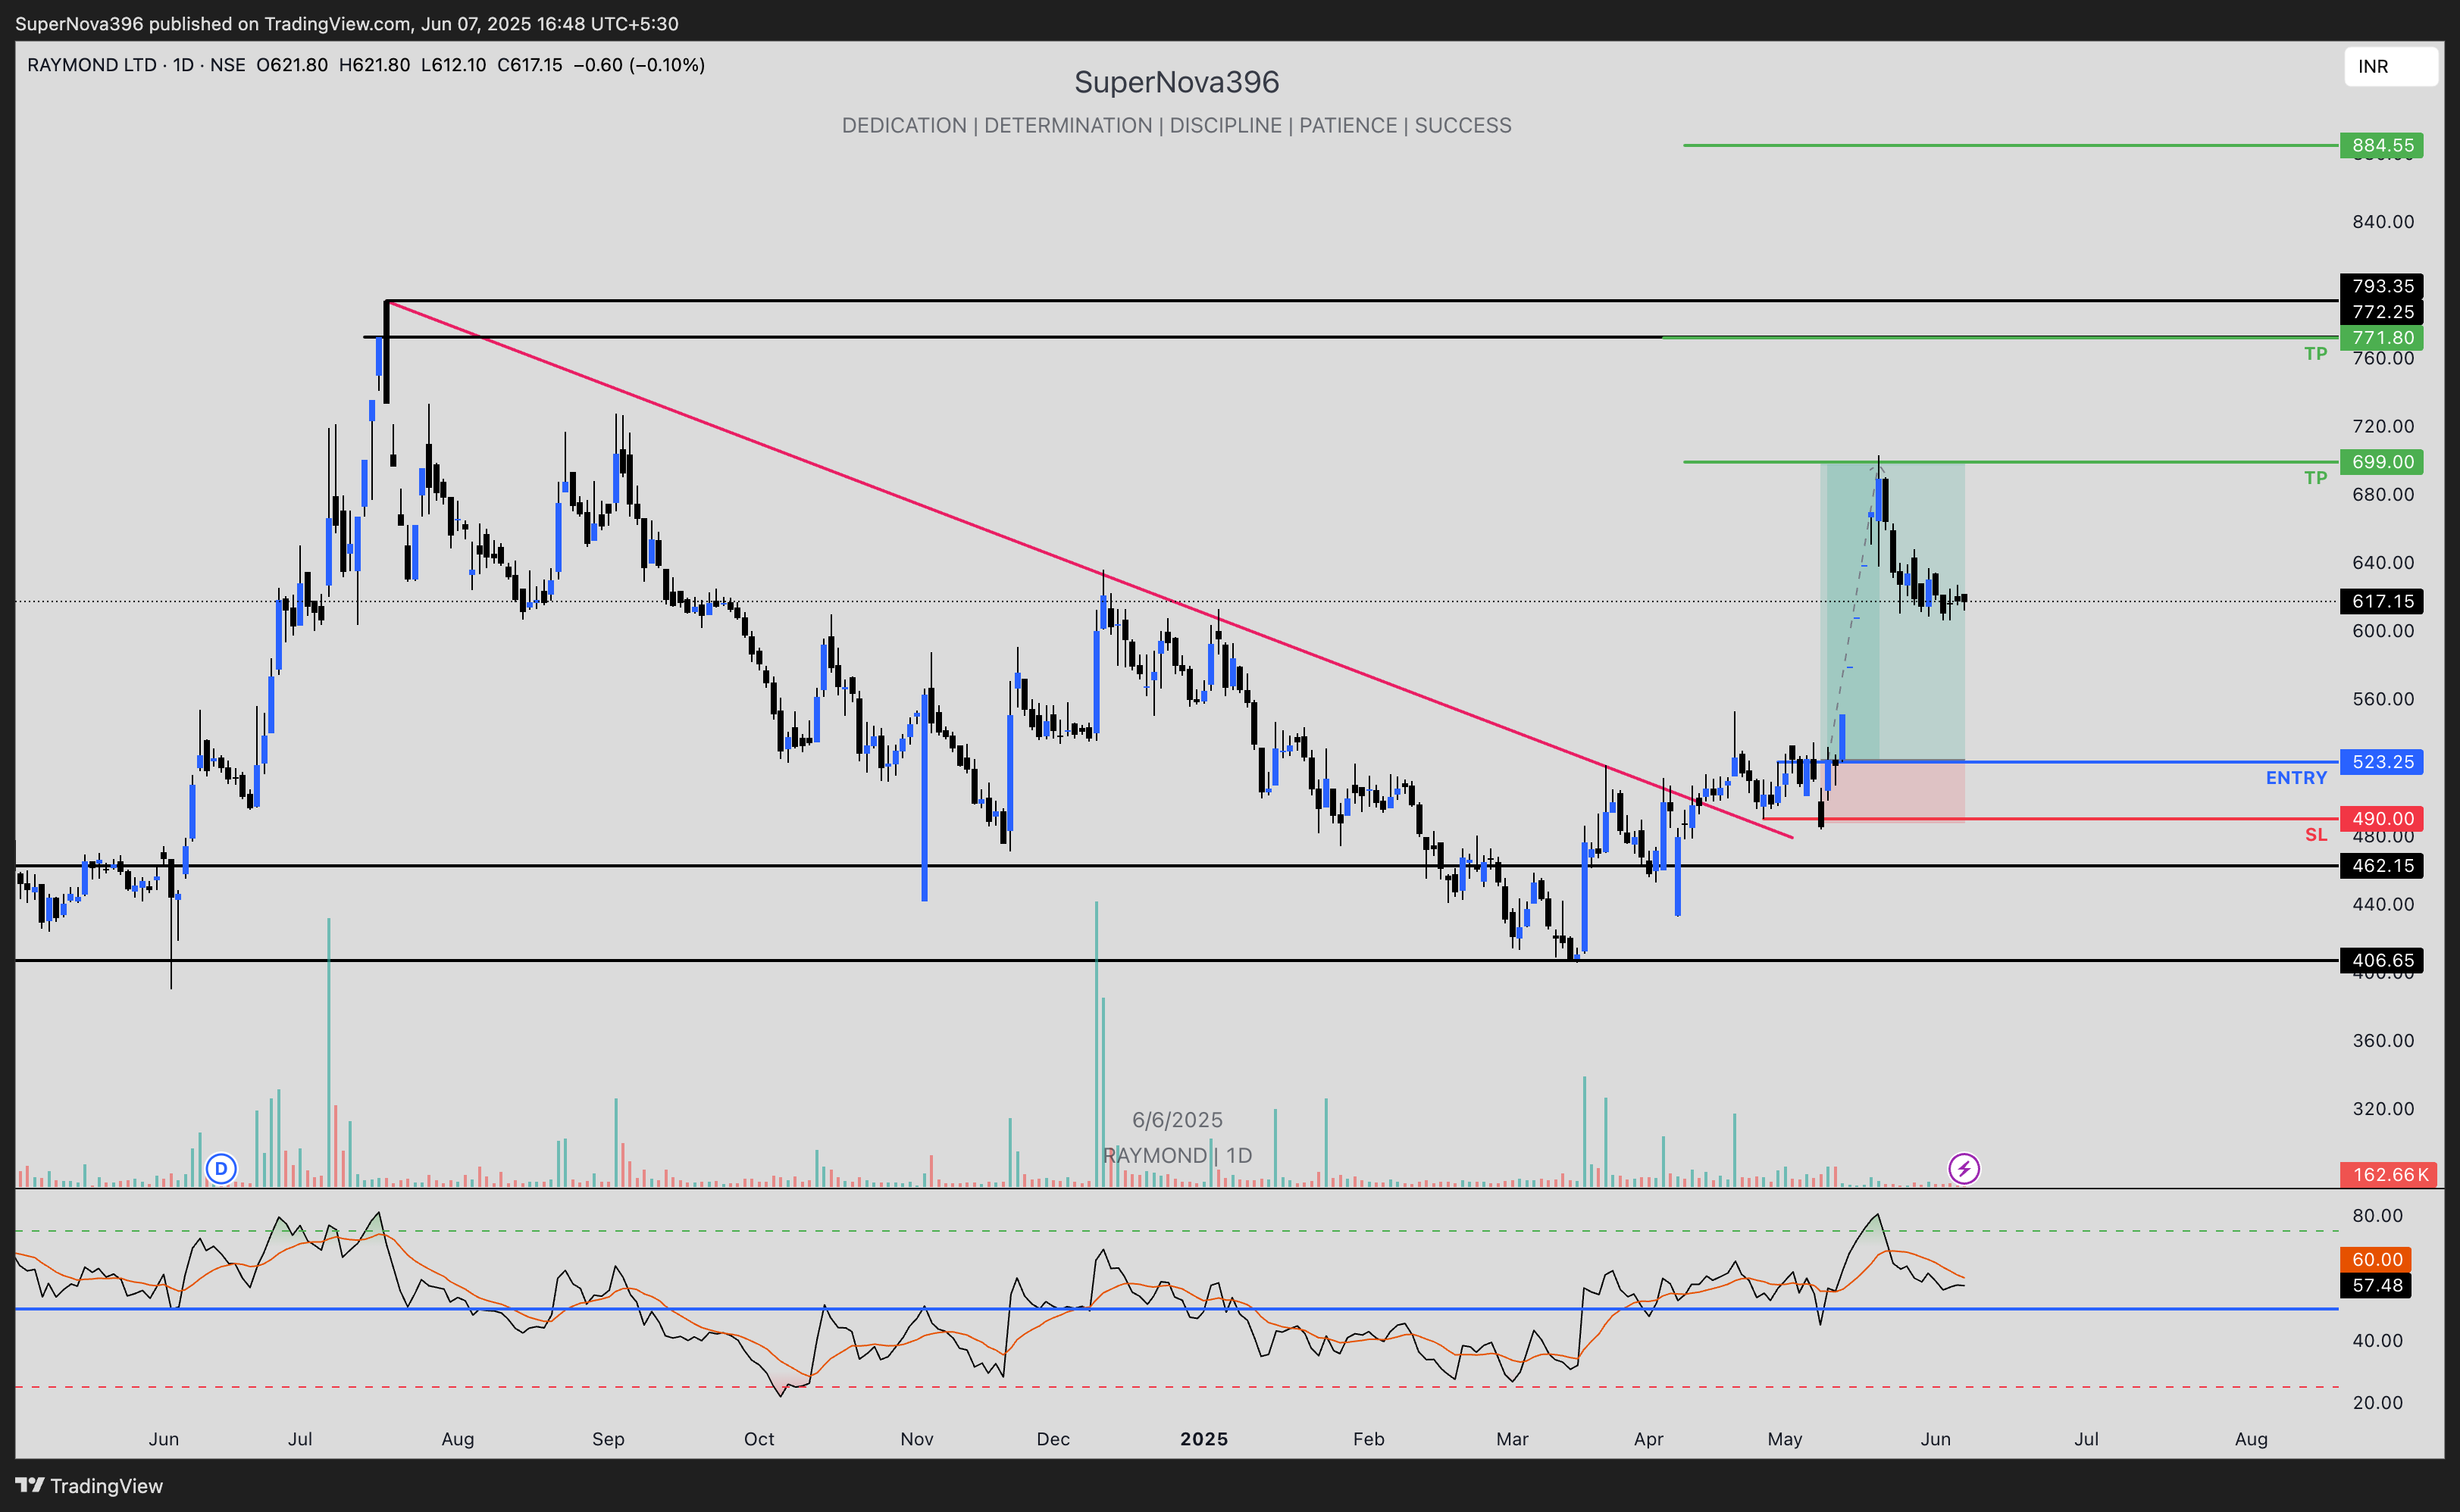The width and height of the screenshot is (2460, 1512).
Task: Click the DEDICATION motto subtitle text
Action: (1176, 126)
